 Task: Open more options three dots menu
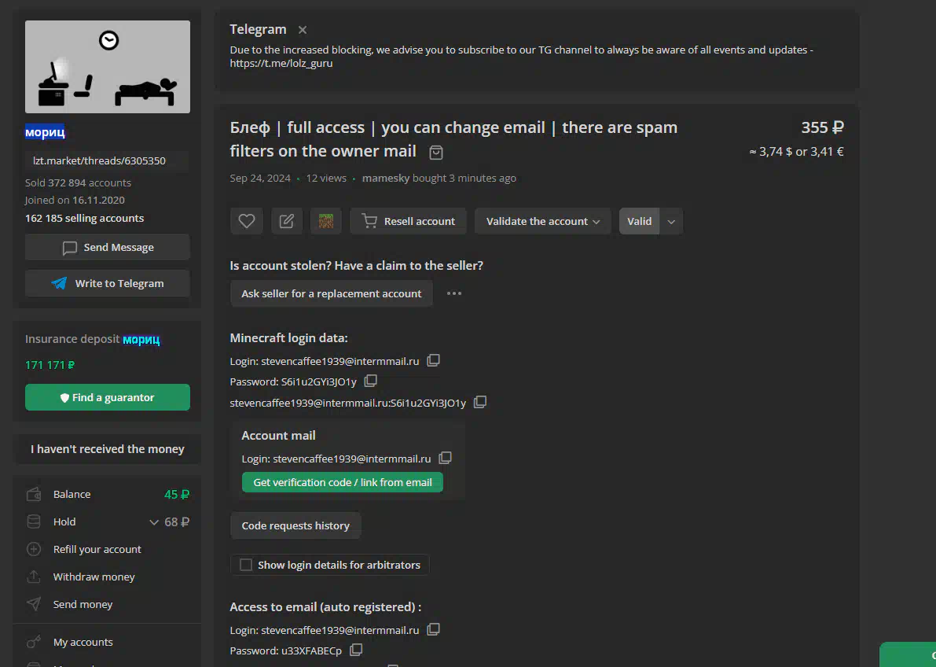coord(454,293)
